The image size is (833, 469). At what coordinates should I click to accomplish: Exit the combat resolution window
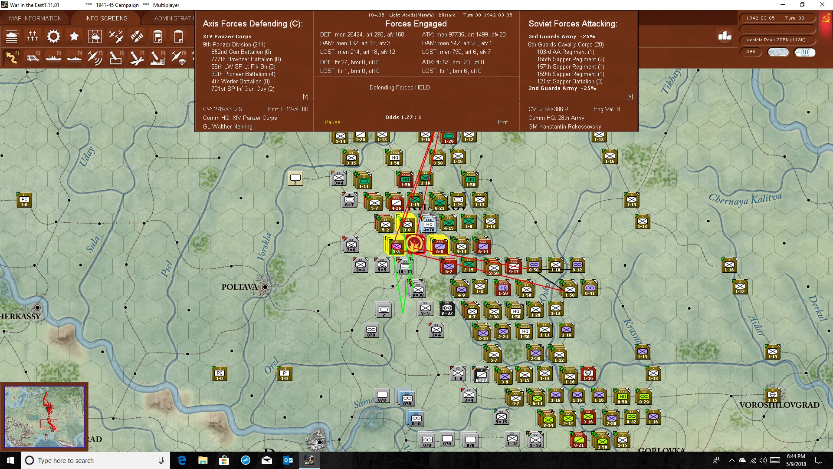[x=503, y=122]
